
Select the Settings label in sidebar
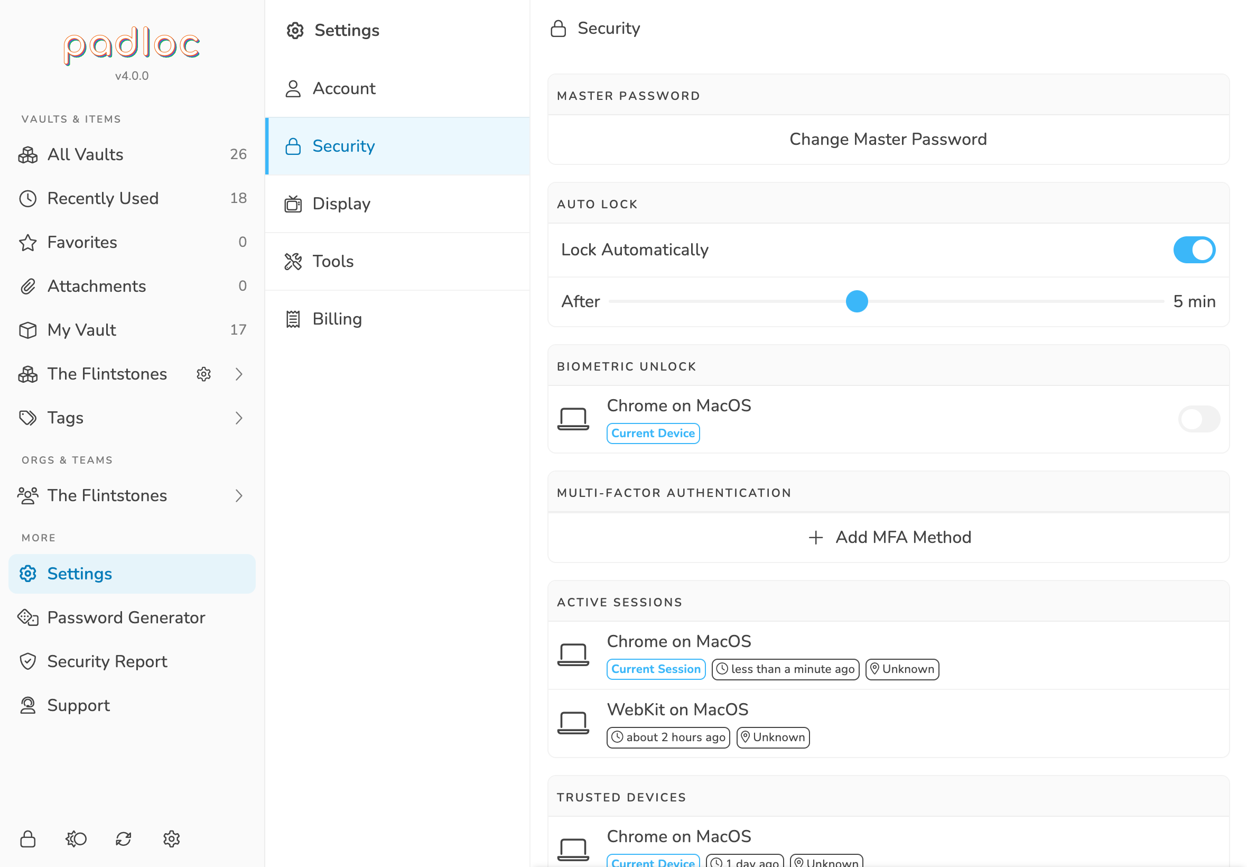pos(80,574)
